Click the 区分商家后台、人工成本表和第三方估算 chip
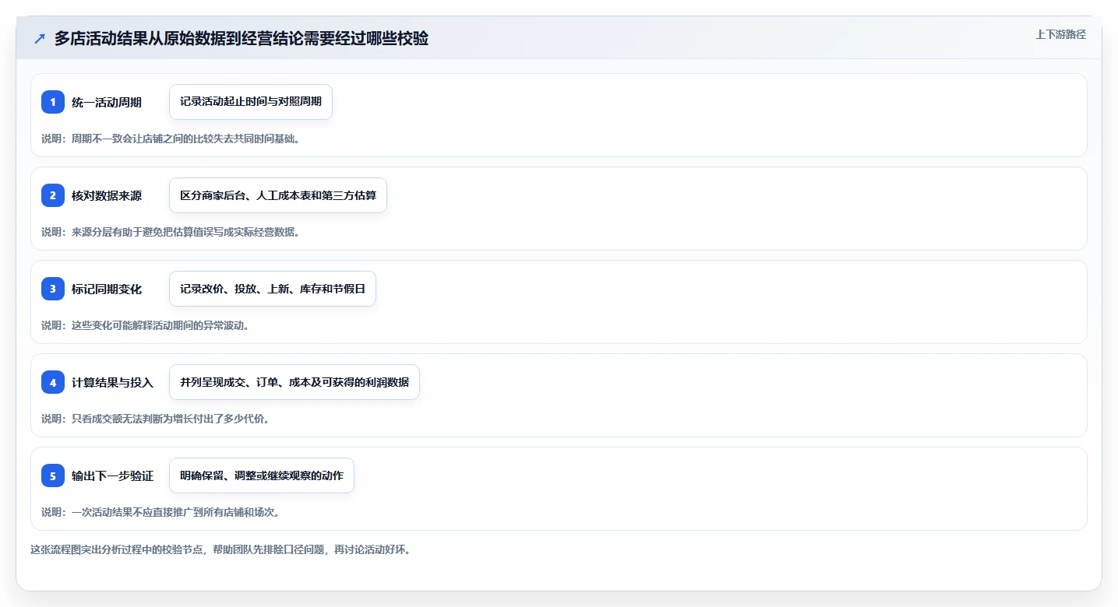This screenshot has height=607, width=1118. coord(278,195)
